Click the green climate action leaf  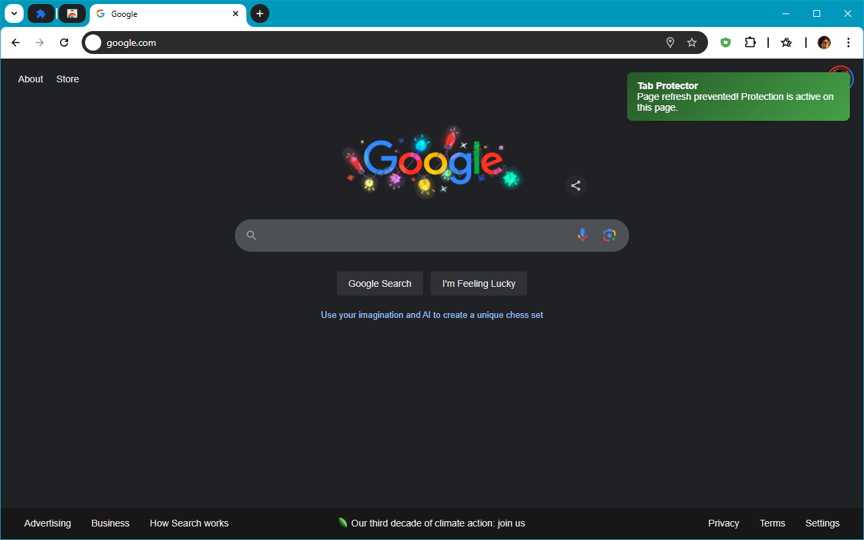click(x=343, y=522)
